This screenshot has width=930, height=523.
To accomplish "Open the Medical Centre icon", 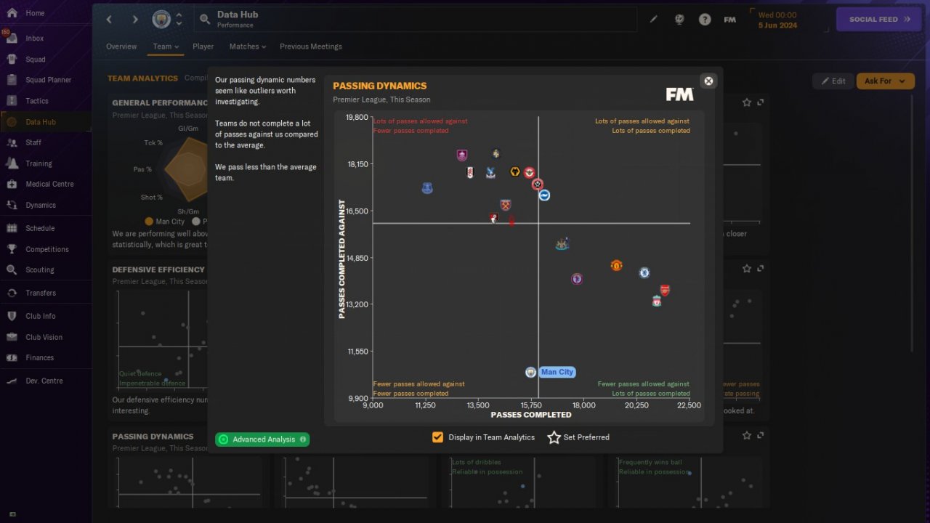I will pyautogui.click(x=12, y=184).
